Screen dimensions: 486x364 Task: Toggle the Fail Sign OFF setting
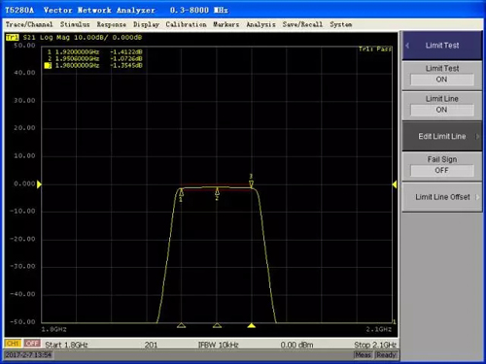coord(442,170)
